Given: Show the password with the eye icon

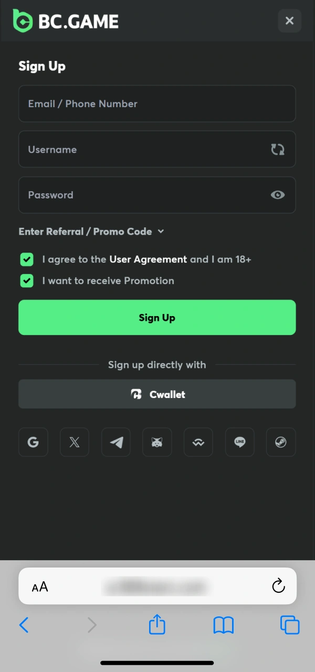Looking at the screenshot, I should click(277, 195).
